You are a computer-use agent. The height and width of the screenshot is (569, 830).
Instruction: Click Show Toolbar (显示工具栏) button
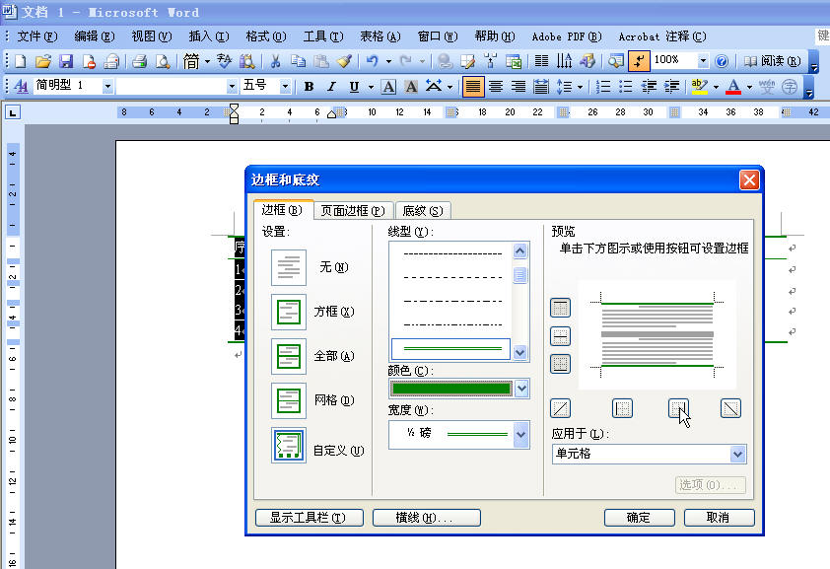coord(310,518)
